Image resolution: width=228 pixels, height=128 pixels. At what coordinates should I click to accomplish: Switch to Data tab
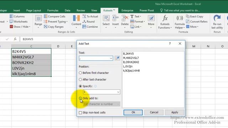(67, 10)
